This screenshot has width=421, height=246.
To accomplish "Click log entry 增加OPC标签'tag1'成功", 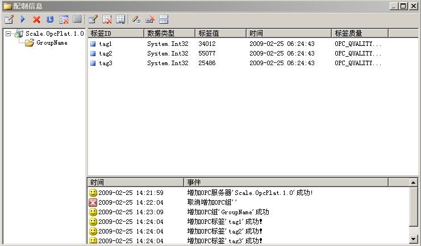I will [225, 222].
